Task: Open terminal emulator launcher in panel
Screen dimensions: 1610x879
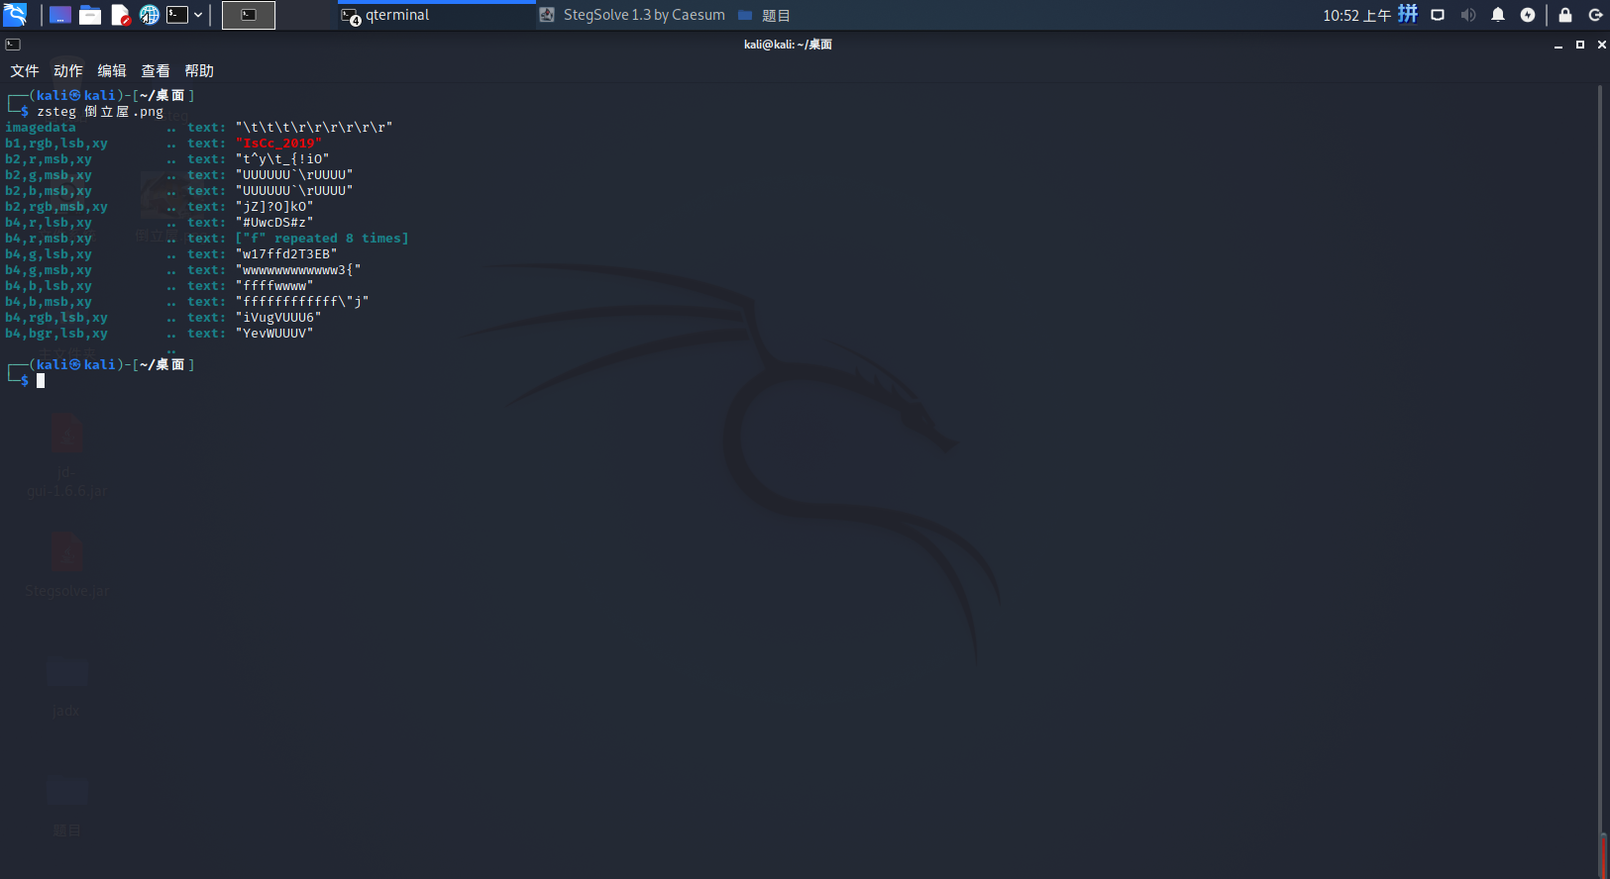Action: point(177,15)
